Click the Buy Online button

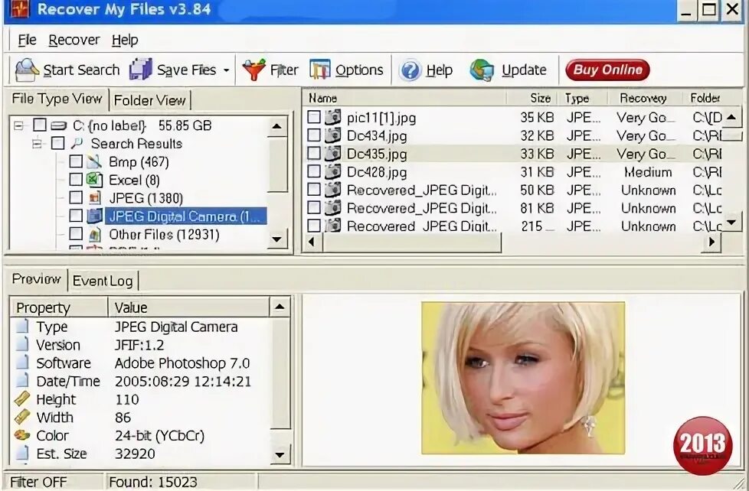607,70
